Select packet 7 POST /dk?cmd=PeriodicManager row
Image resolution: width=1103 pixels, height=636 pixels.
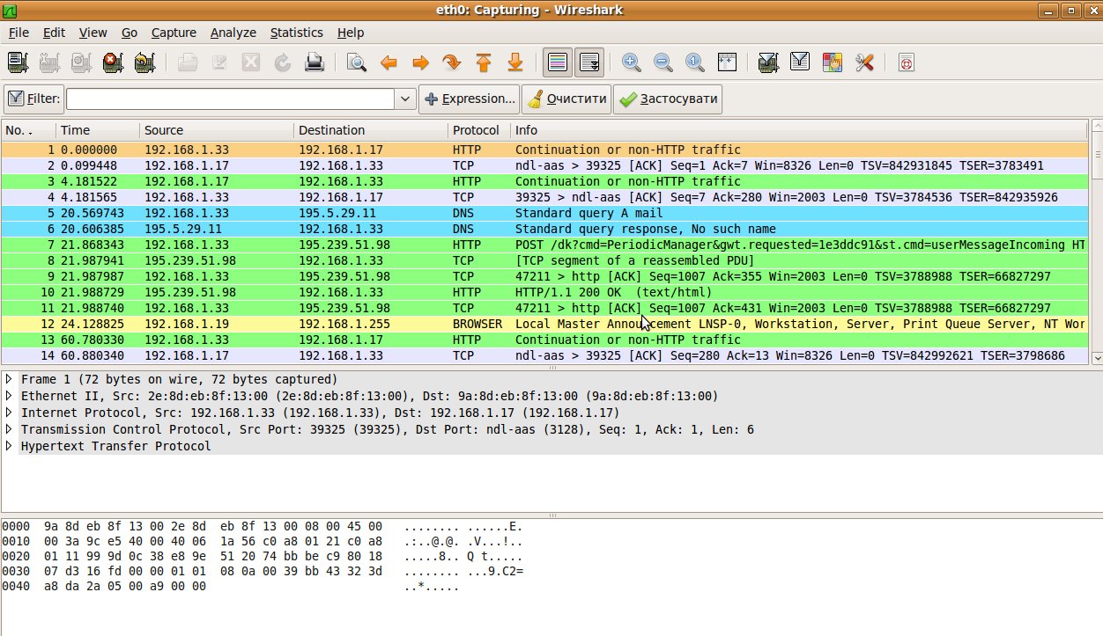point(545,245)
